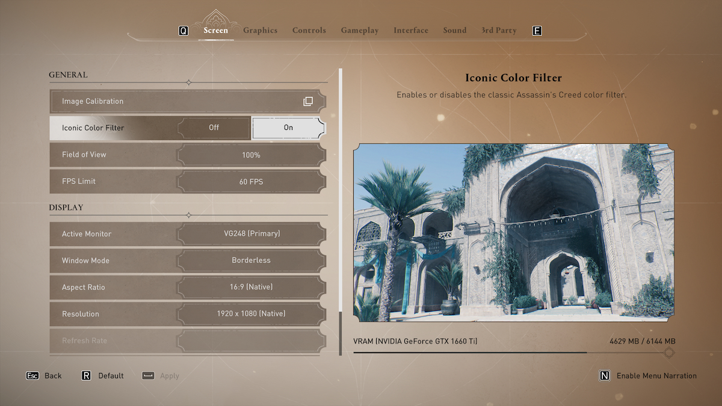The height and width of the screenshot is (406, 722).
Task: Click the Image Calibration open-window icon
Action: click(308, 102)
